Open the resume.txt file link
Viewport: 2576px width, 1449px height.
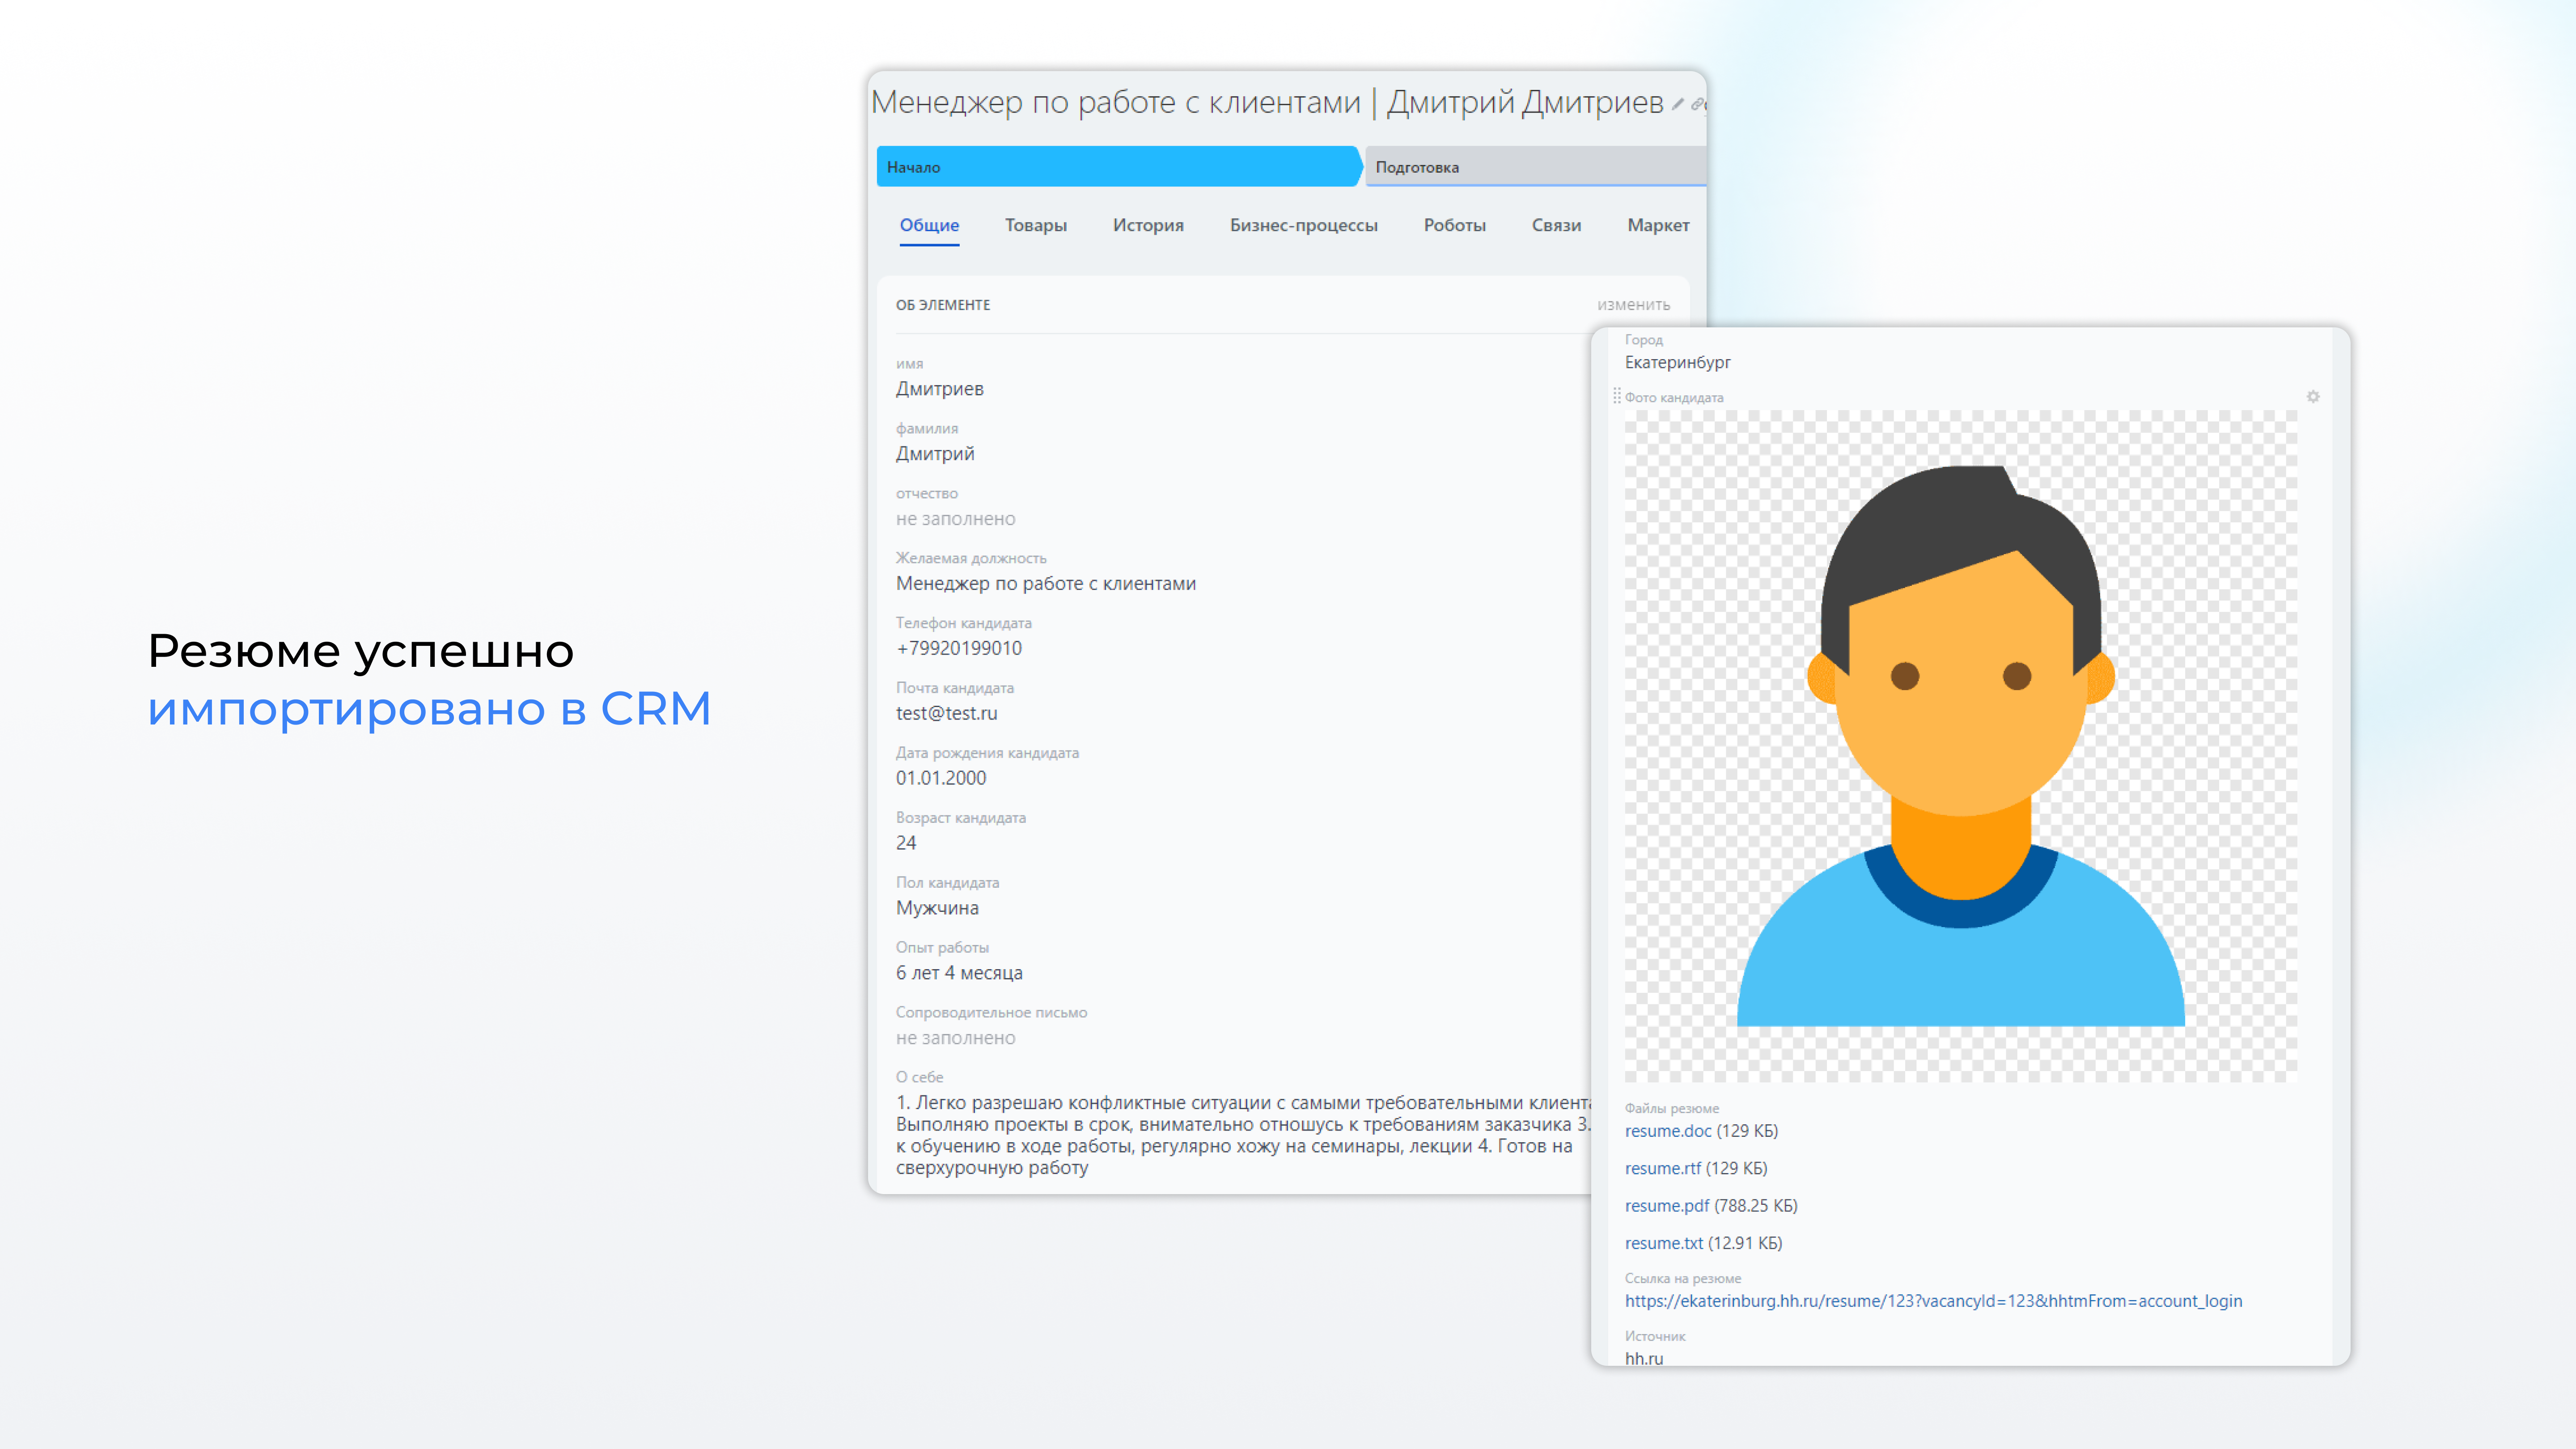pos(1663,1243)
